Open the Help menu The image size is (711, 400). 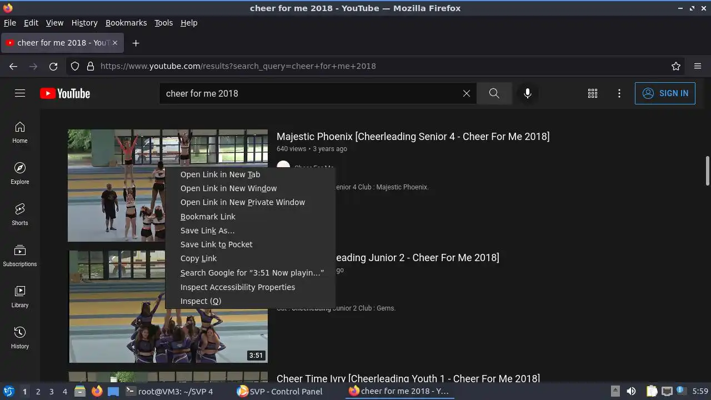(x=189, y=23)
